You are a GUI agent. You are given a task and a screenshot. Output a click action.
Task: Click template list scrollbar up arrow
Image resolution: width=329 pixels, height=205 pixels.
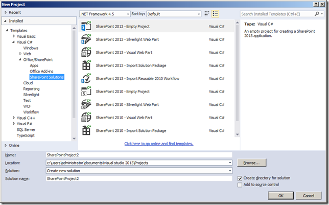[x=238, y=22]
